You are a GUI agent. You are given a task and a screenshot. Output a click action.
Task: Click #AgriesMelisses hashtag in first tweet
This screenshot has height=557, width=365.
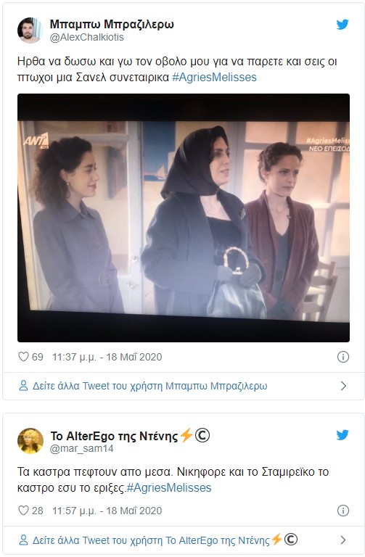214,77
